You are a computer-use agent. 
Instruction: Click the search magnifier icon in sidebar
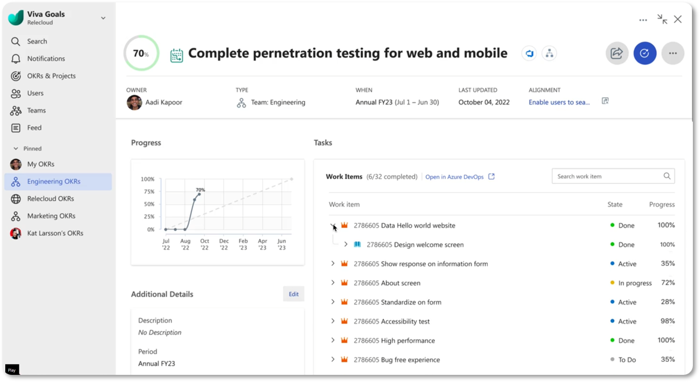pos(16,41)
